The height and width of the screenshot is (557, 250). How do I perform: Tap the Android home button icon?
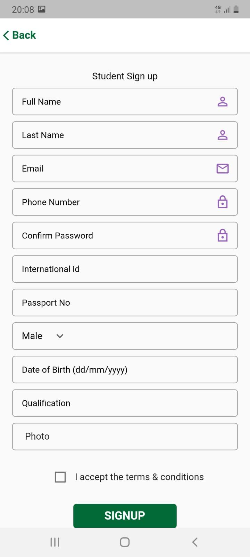125,542
